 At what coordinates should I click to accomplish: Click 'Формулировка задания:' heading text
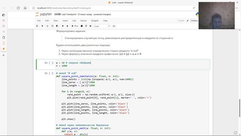click(71, 31)
